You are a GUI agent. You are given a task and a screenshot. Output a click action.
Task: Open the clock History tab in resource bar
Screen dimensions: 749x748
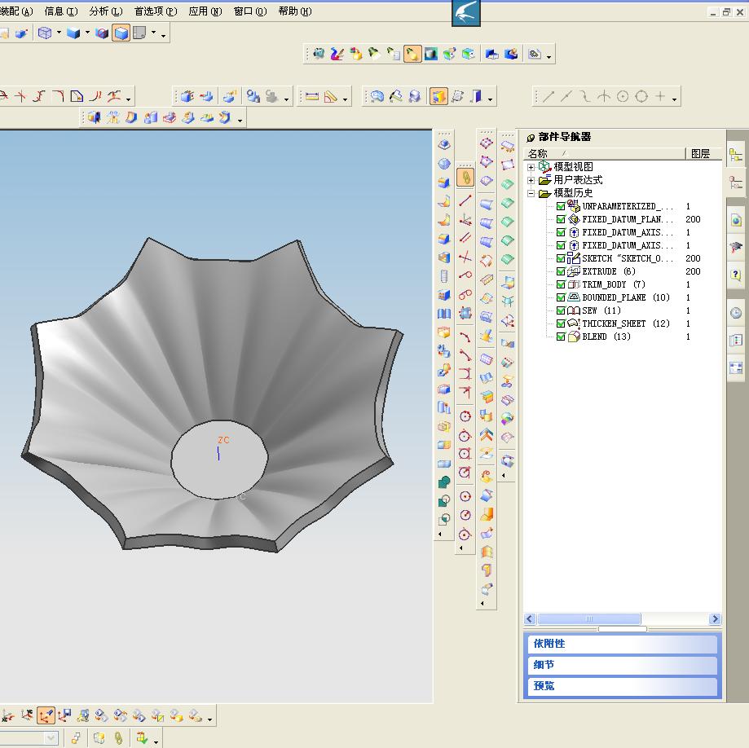pos(736,313)
